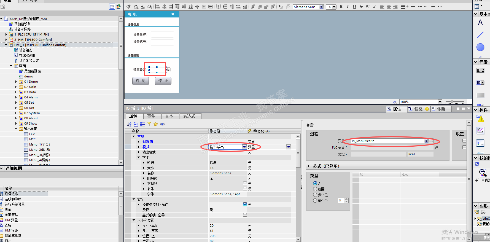Toggle Italic text formatting
490x242 pixels.
[348, 7]
